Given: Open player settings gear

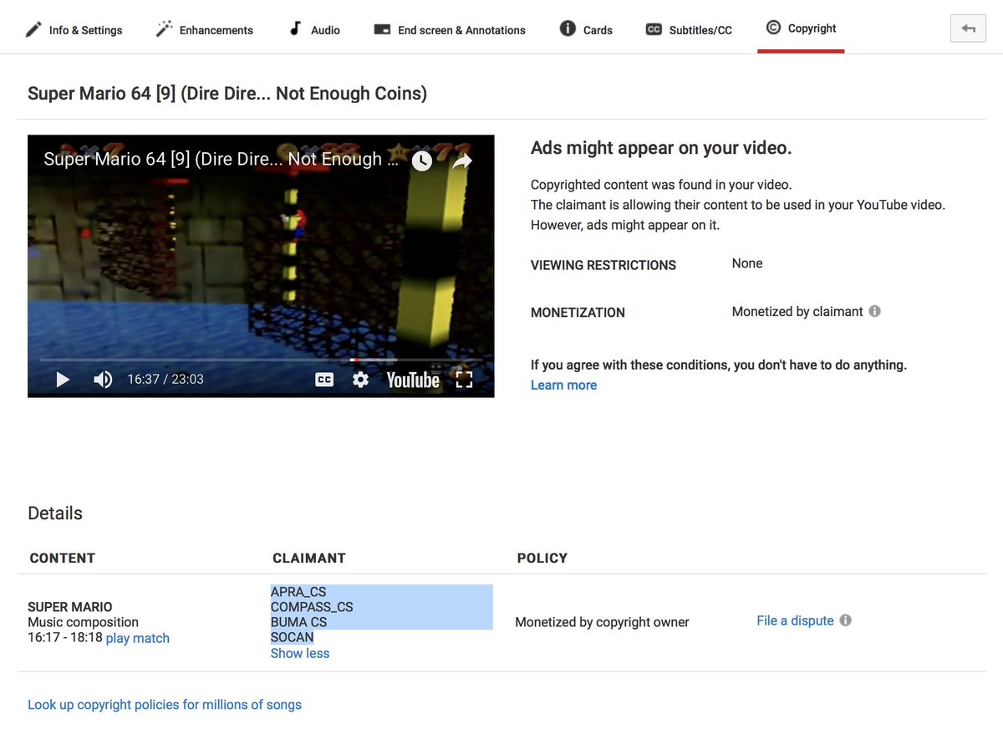Looking at the screenshot, I should click(360, 380).
